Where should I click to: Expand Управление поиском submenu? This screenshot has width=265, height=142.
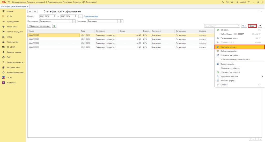[x=239, y=77]
